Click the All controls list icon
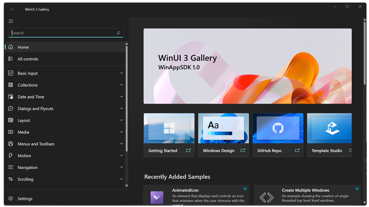 click(x=11, y=59)
